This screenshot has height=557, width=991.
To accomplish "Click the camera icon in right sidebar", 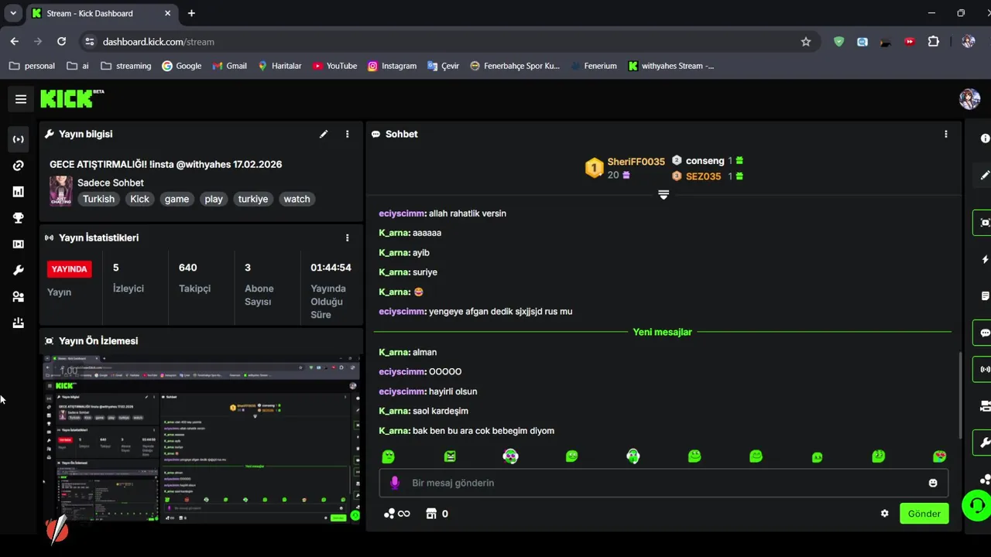I will tap(985, 406).
